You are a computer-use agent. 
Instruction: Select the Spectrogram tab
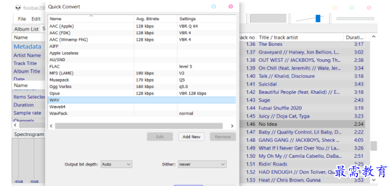pos(29,134)
